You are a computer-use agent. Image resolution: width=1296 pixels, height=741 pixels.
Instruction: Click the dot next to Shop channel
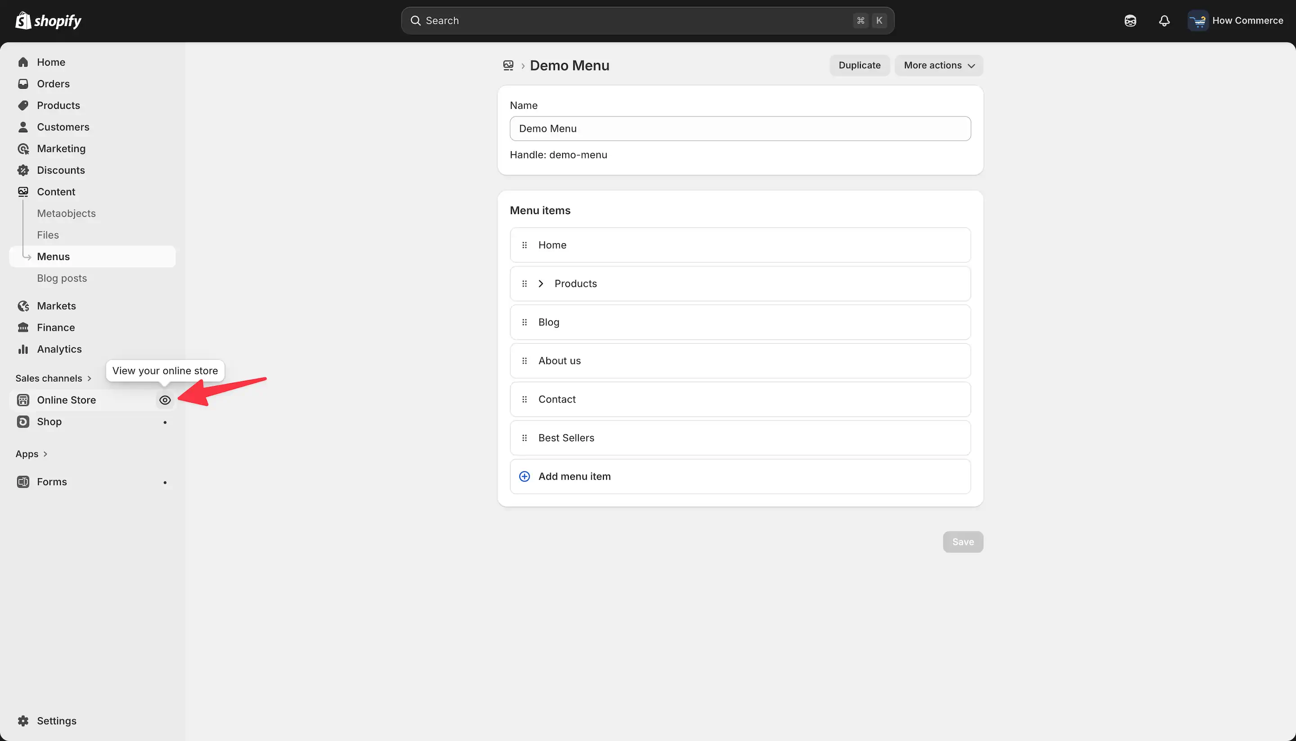pyautogui.click(x=165, y=422)
